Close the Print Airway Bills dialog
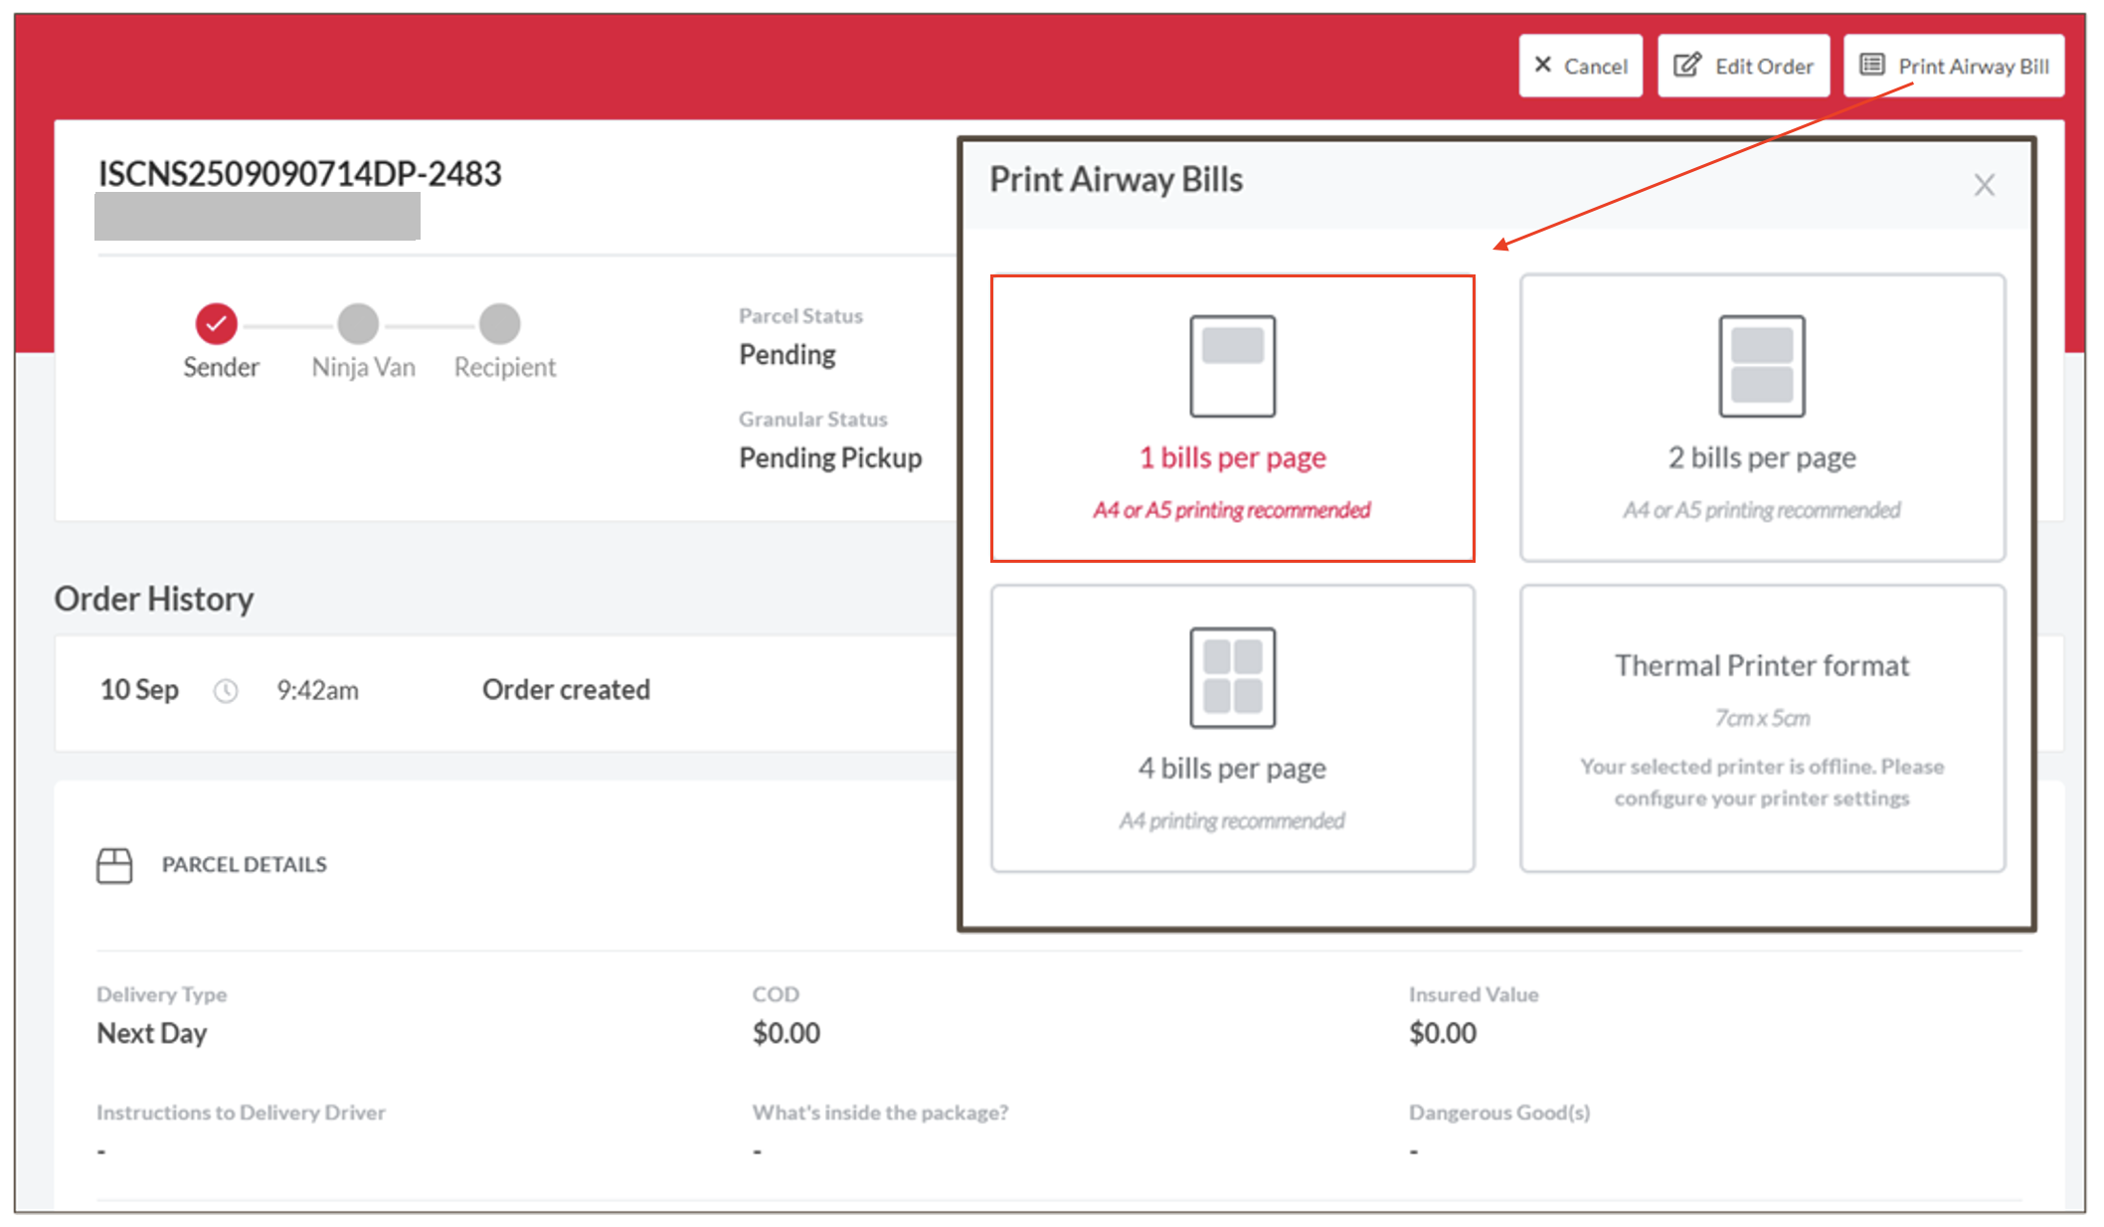 pyautogui.click(x=1984, y=185)
